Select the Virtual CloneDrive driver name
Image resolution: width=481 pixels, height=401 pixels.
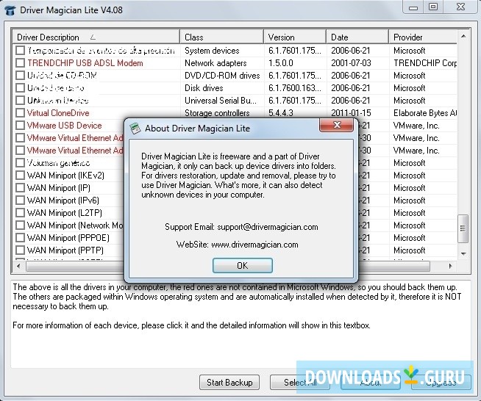(58, 113)
